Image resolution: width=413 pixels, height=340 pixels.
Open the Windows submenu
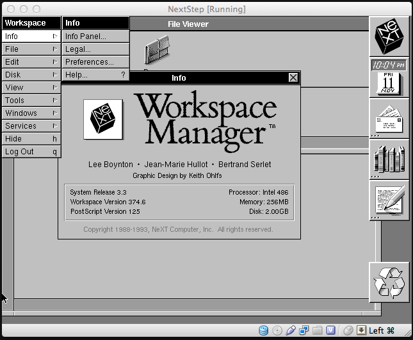pos(31,113)
